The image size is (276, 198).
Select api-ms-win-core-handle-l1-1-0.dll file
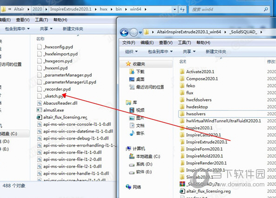coord(76,173)
